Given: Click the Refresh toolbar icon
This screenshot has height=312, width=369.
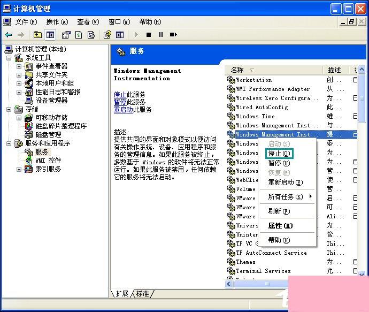Looking at the screenshot, I should click(79, 35).
